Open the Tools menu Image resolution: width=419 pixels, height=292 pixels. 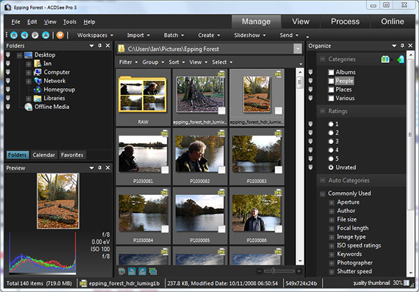pos(69,22)
